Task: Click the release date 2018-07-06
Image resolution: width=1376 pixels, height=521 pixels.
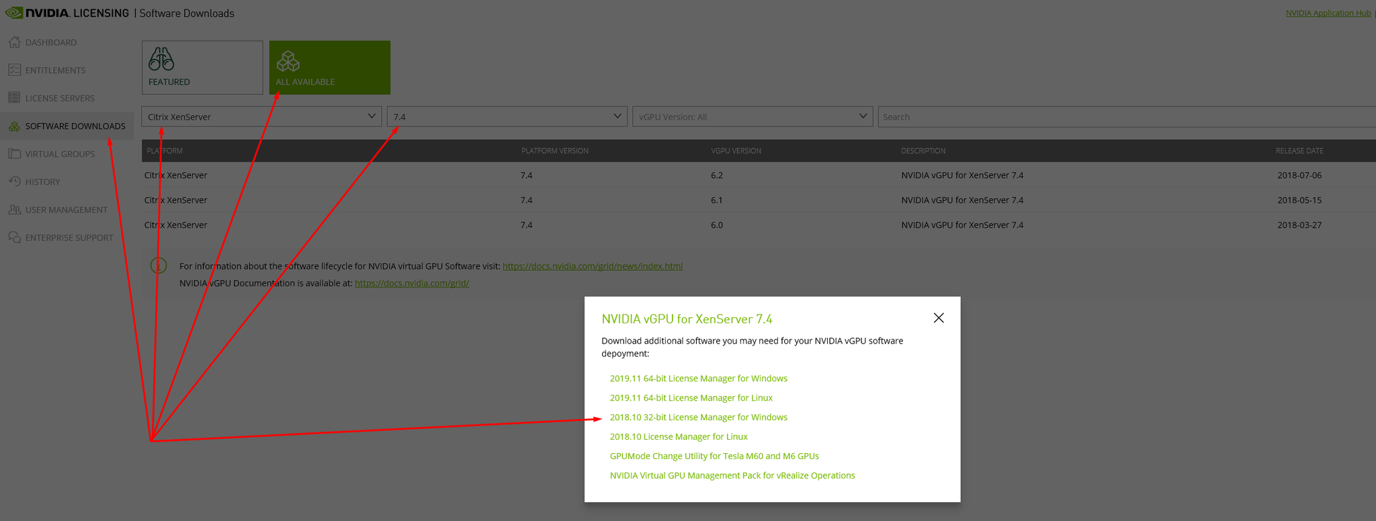Action: [x=1299, y=175]
